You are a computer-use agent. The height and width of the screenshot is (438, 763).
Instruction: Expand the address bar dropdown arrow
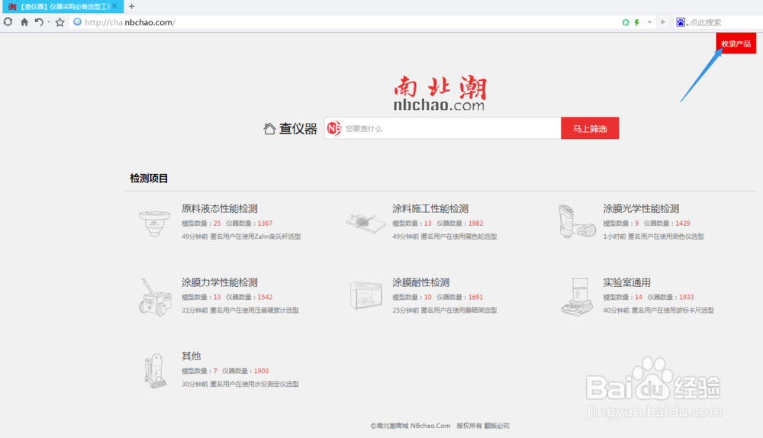point(649,22)
